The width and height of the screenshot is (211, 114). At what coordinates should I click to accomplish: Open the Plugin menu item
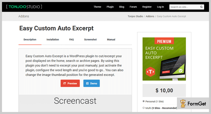110,7
